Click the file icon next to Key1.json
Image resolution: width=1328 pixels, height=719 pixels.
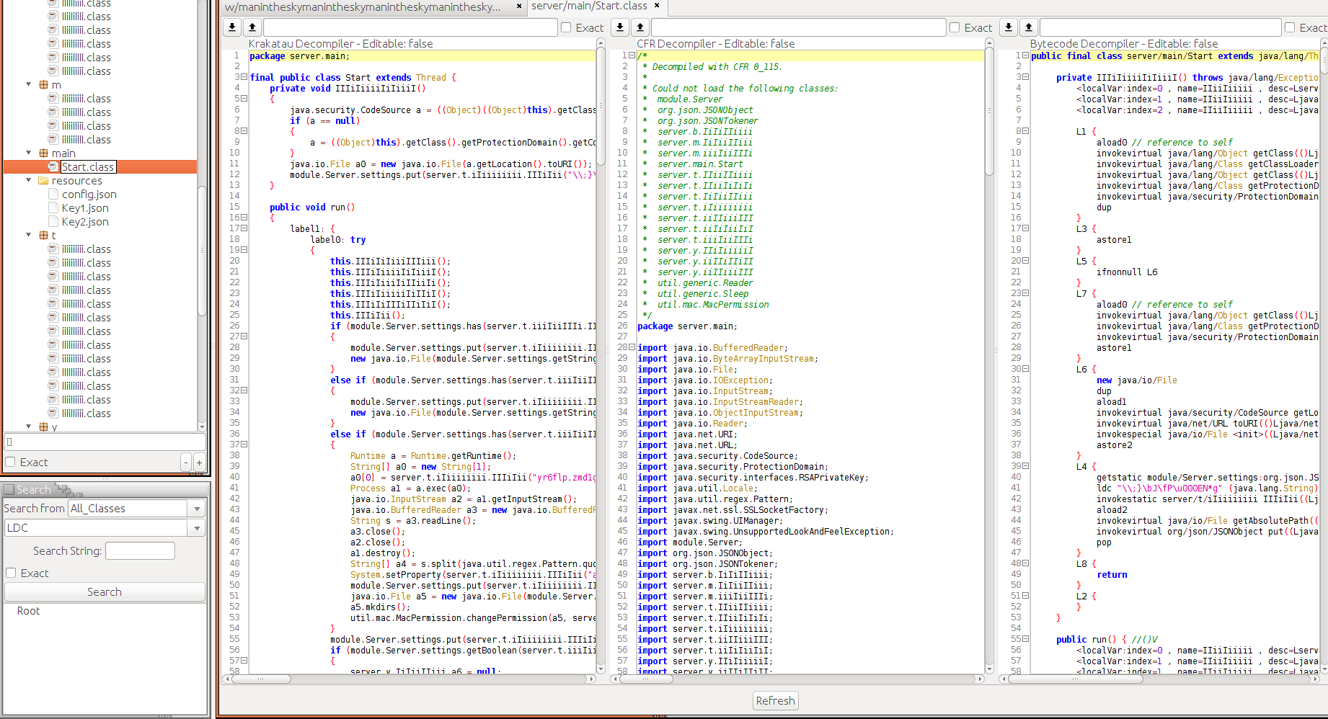point(53,208)
